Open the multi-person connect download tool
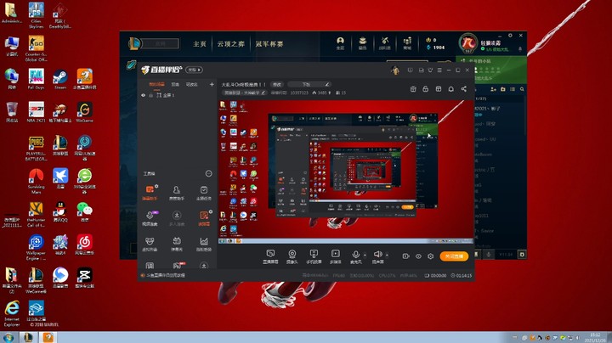This screenshot has width=612, height=343. (x=177, y=218)
